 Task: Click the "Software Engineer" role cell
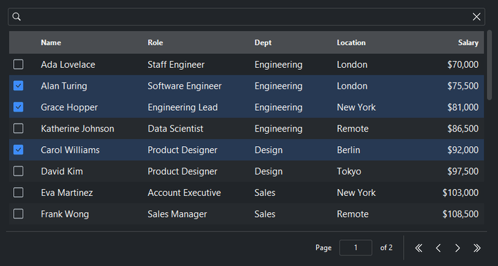[185, 86]
